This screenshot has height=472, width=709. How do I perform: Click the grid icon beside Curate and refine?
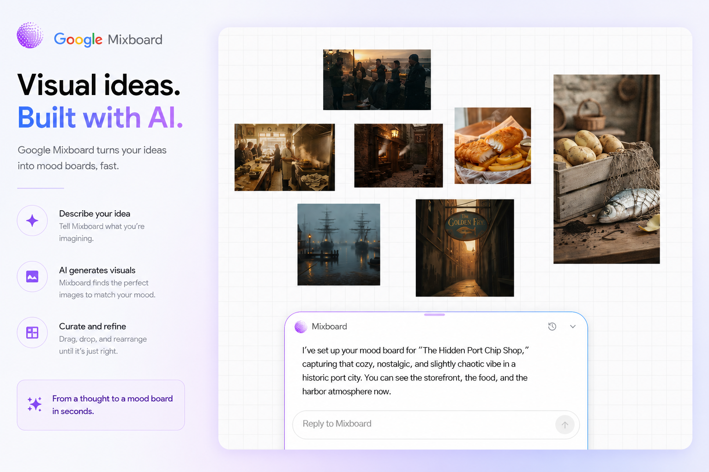click(32, 332)
